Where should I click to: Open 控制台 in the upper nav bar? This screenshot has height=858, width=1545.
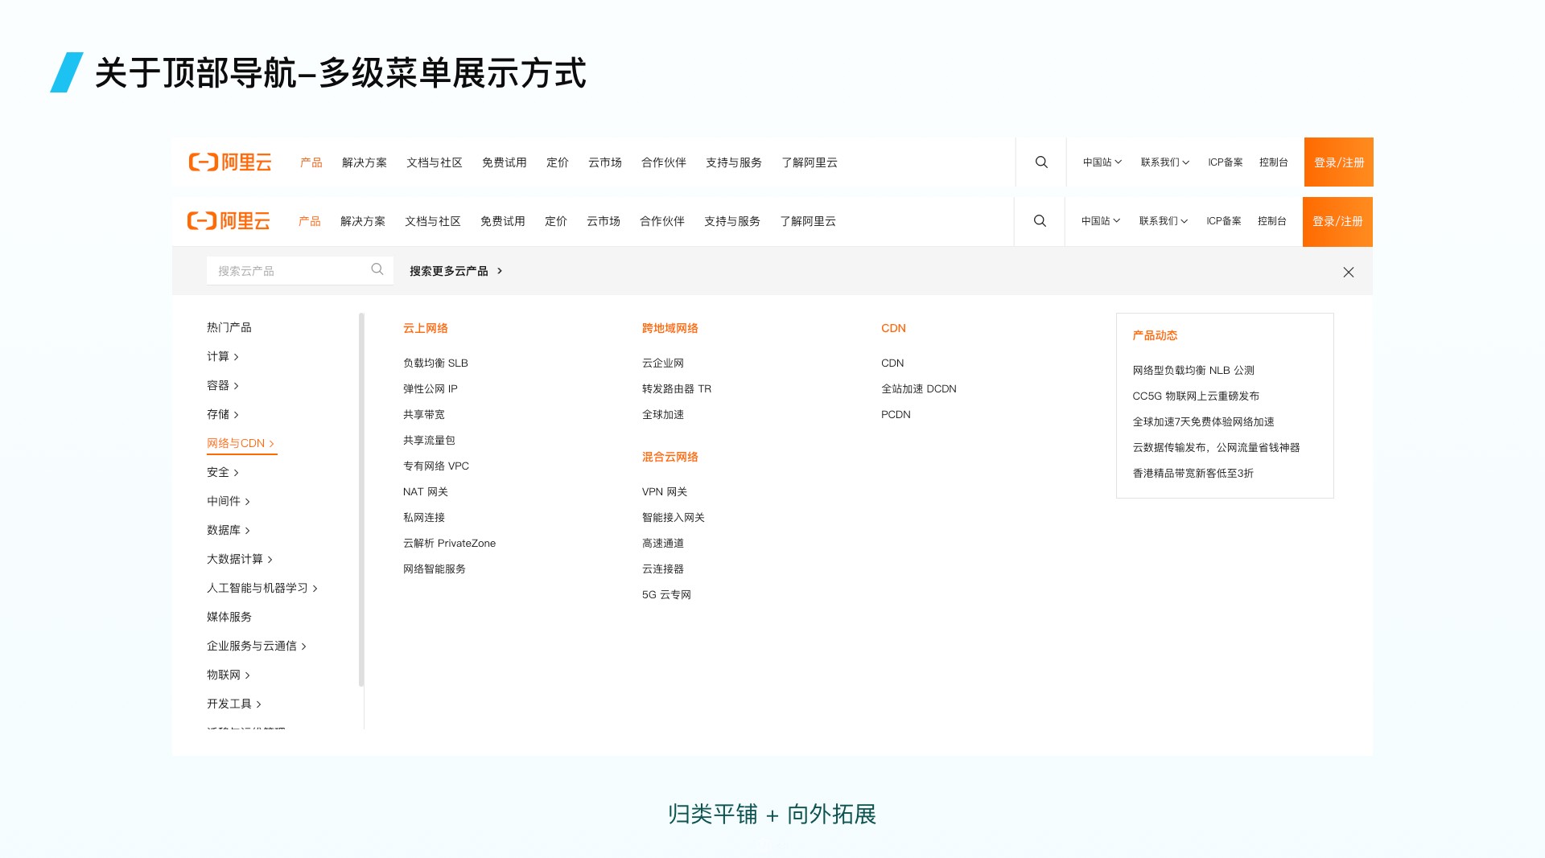pyautogui.click(x=1274, y=162)
